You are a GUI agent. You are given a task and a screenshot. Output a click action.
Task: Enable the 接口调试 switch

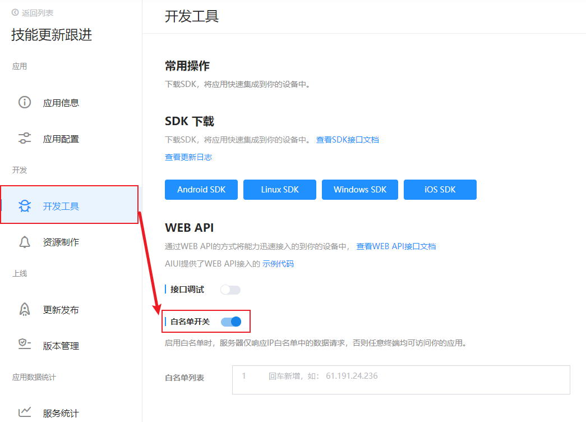(230, 290)
